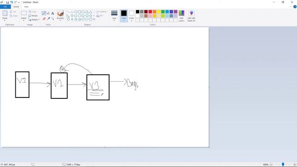
Task: Click the Select rectangle button
Action: point(24,13)
